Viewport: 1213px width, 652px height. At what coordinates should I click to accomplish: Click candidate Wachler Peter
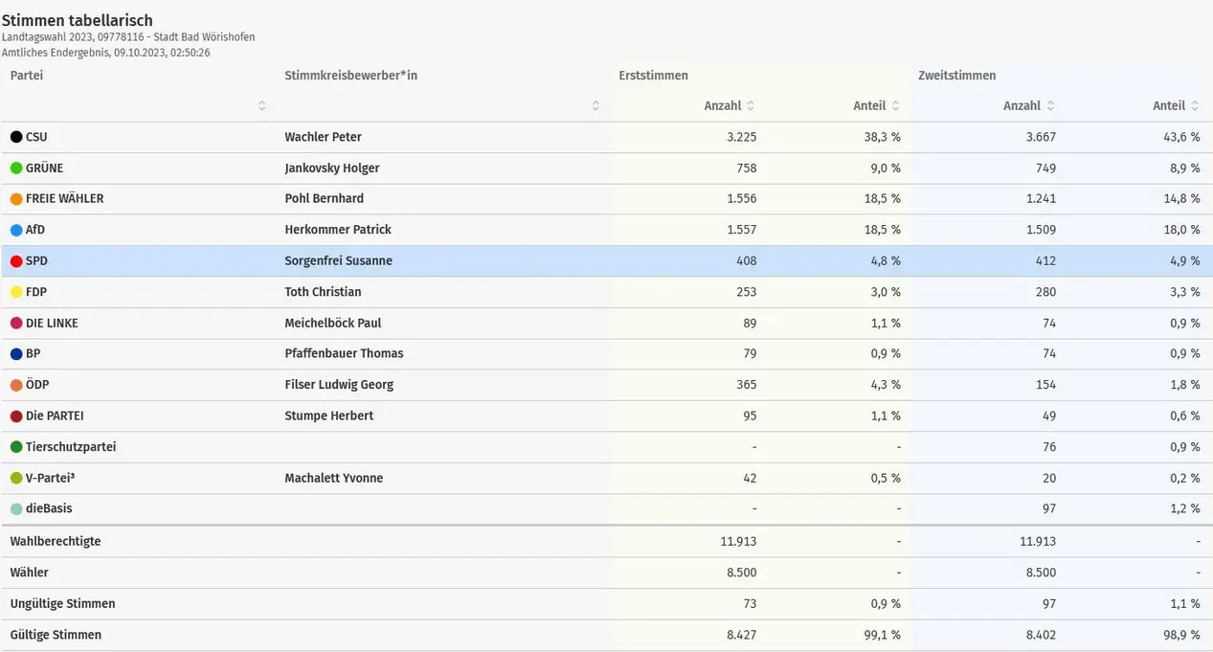(323, 137)
